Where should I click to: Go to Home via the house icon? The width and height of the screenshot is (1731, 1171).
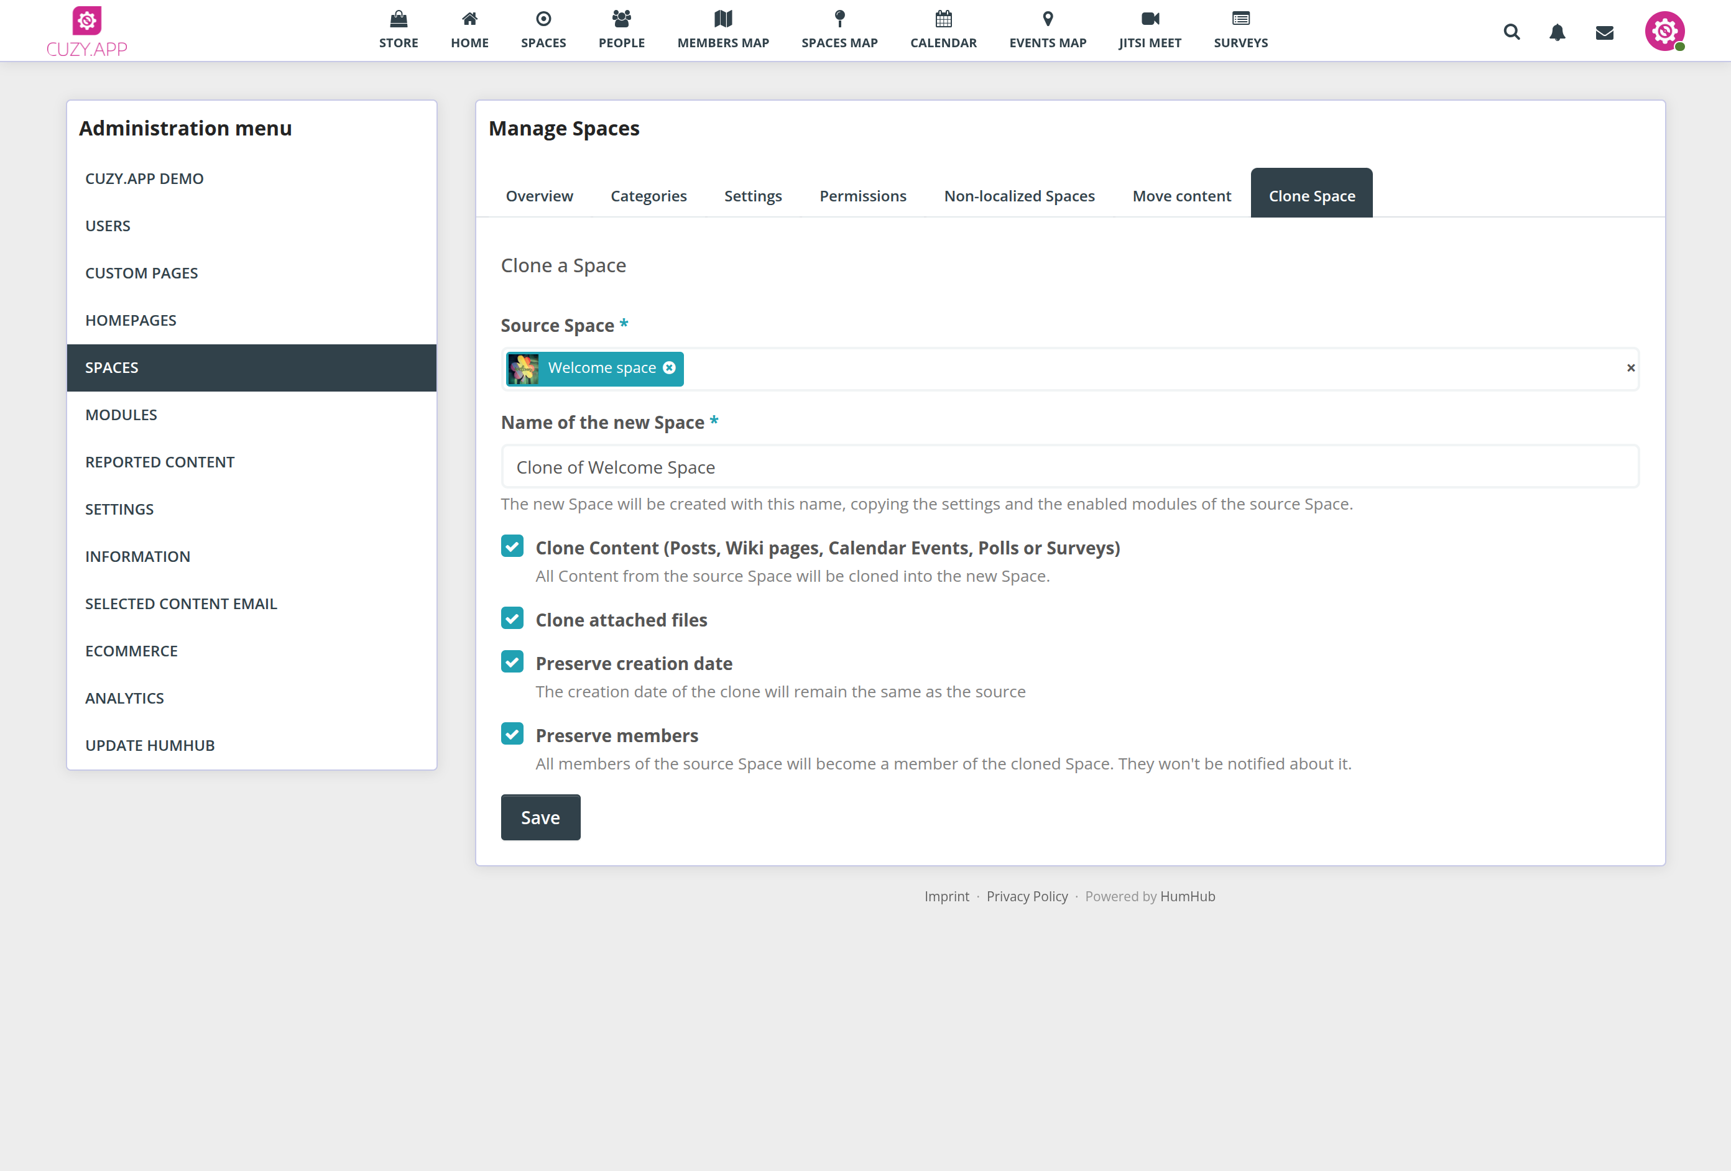[469, 19]
